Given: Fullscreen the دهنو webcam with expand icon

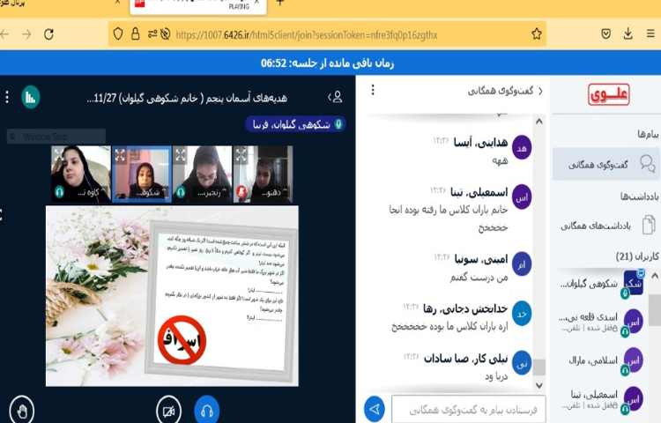Looking at the screenshot, I should click(241, 155).
